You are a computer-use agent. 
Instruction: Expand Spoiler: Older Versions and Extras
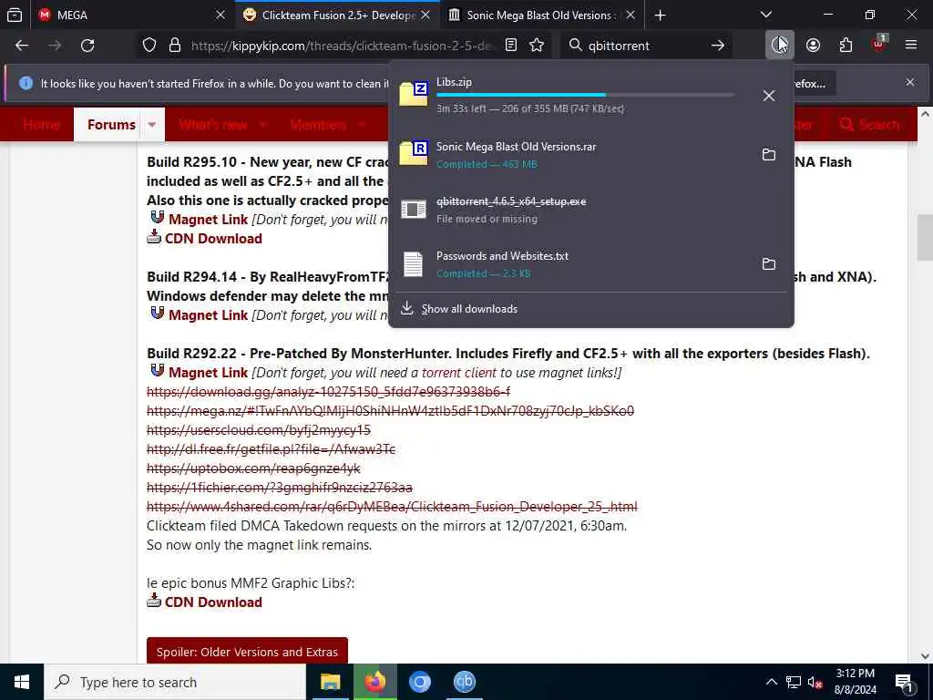click(x=247, y=652)
